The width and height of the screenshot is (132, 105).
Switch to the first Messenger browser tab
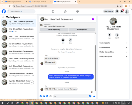click(16, 2)
